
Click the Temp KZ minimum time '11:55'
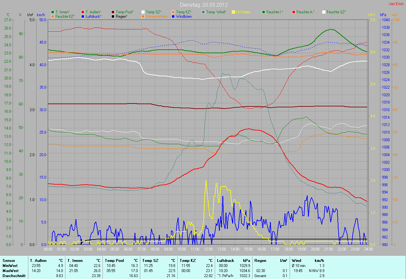click(x=186, y=265)
